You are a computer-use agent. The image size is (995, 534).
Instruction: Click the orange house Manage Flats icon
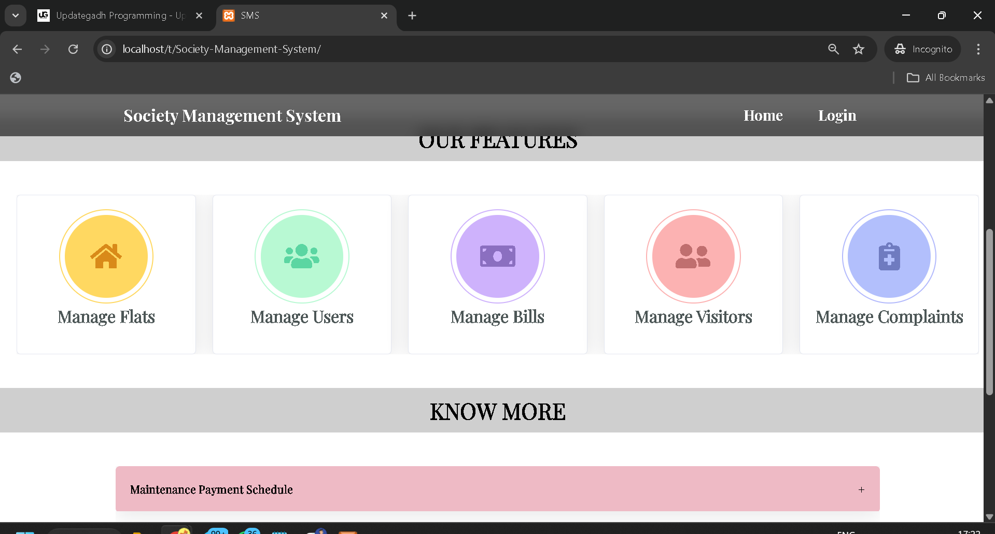pos(106,256)
